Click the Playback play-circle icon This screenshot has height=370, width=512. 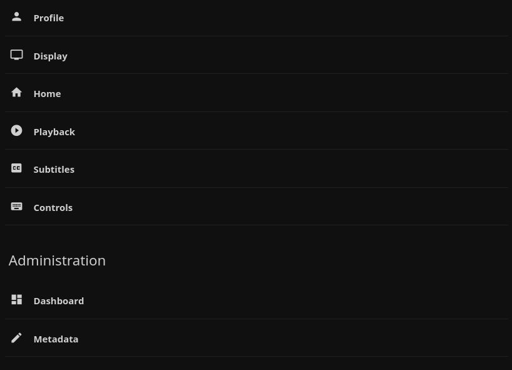tap(17, 131)
